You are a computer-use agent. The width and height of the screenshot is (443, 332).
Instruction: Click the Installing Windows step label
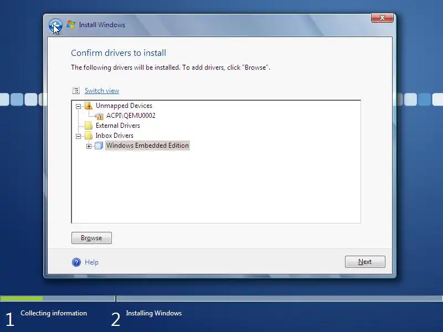(x=154, y=313)
